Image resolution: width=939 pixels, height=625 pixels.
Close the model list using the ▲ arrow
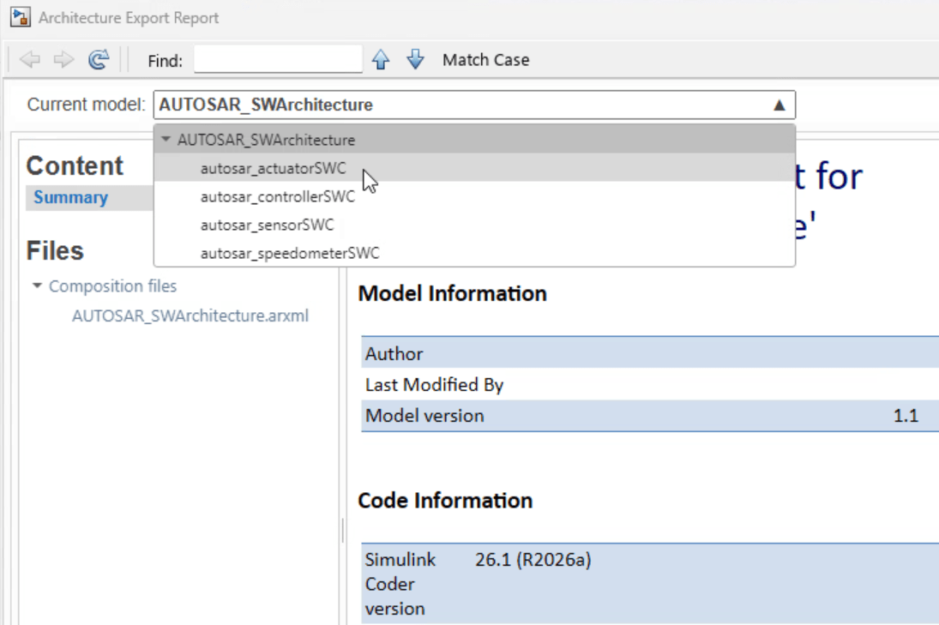point(779,105)
